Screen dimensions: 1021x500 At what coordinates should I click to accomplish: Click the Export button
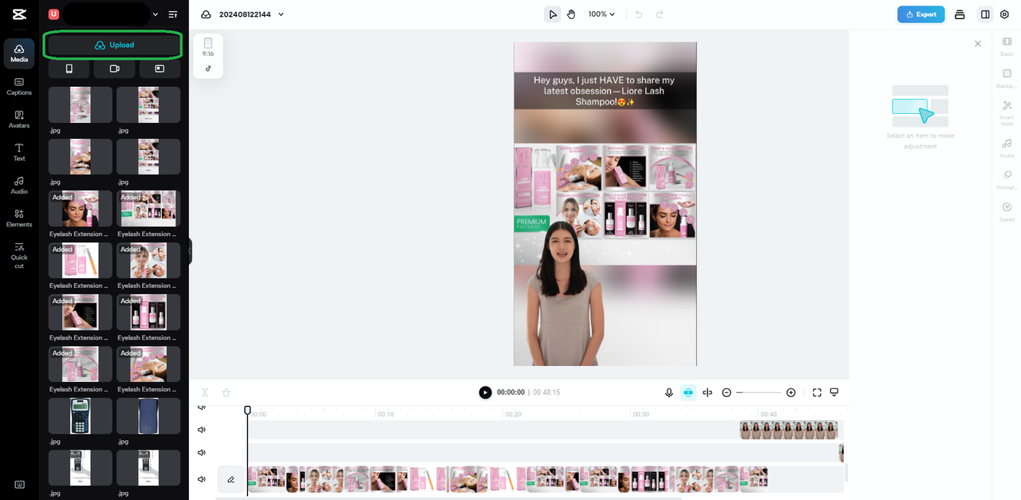tap(920, 14)
